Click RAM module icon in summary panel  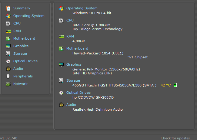coord(61,37)
